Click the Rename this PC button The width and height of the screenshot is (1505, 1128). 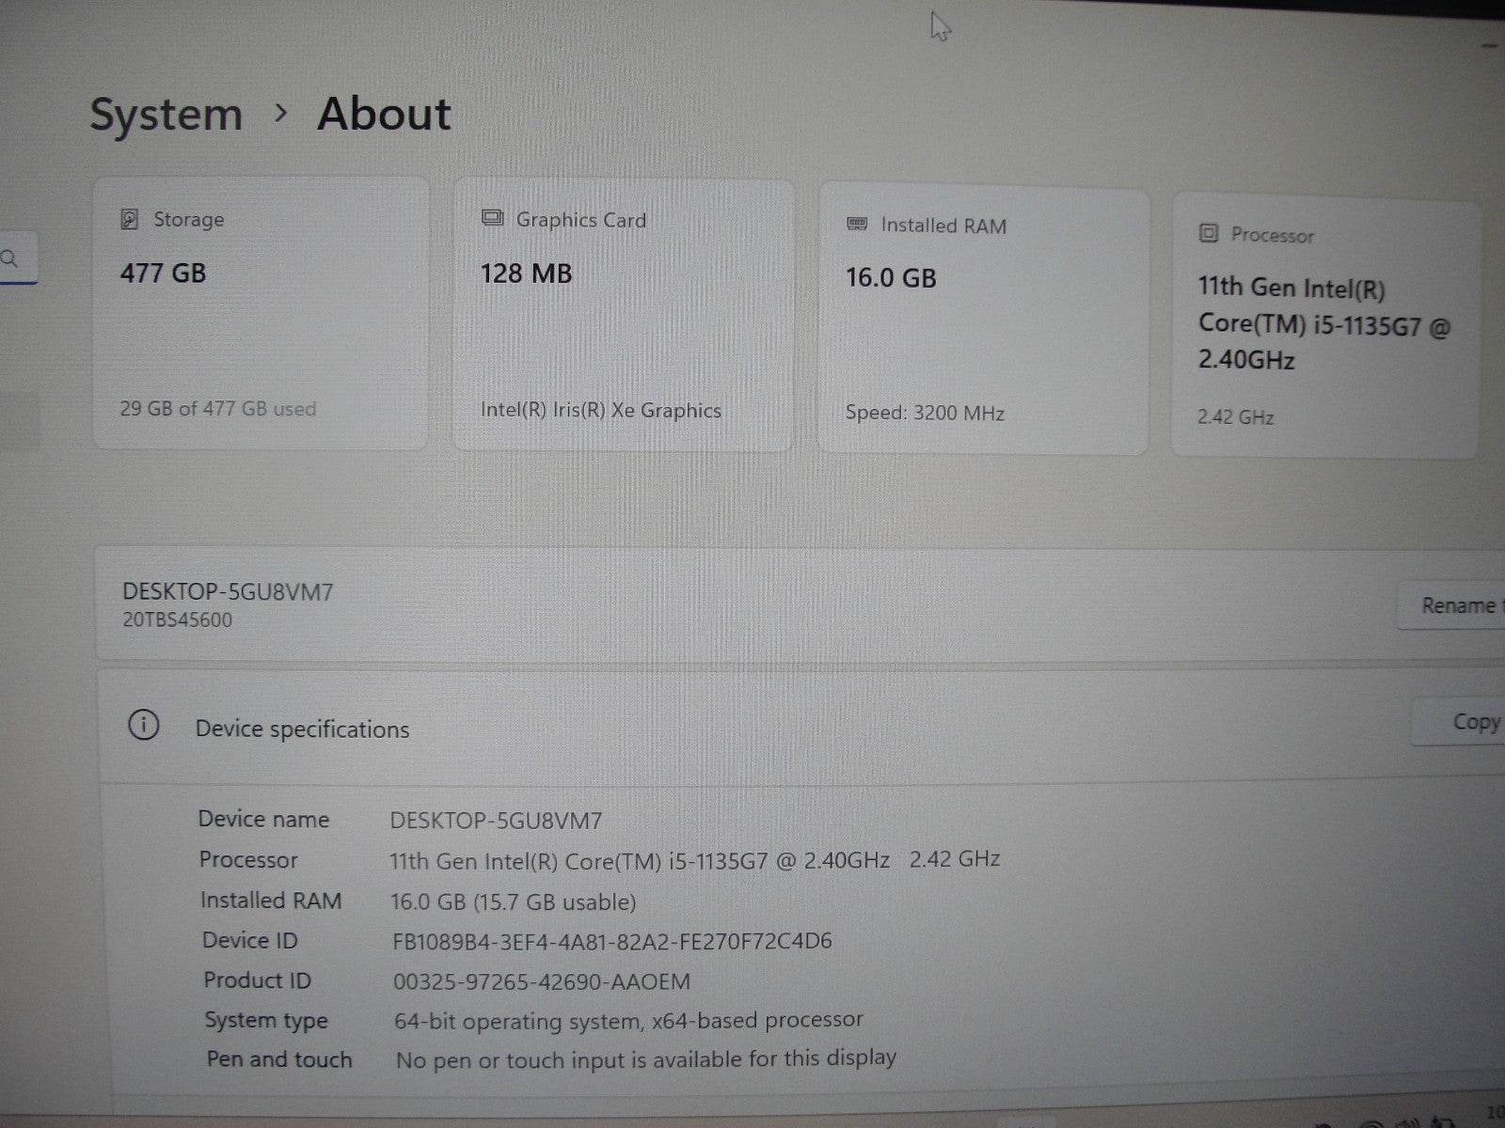(x=1454, y=605)
